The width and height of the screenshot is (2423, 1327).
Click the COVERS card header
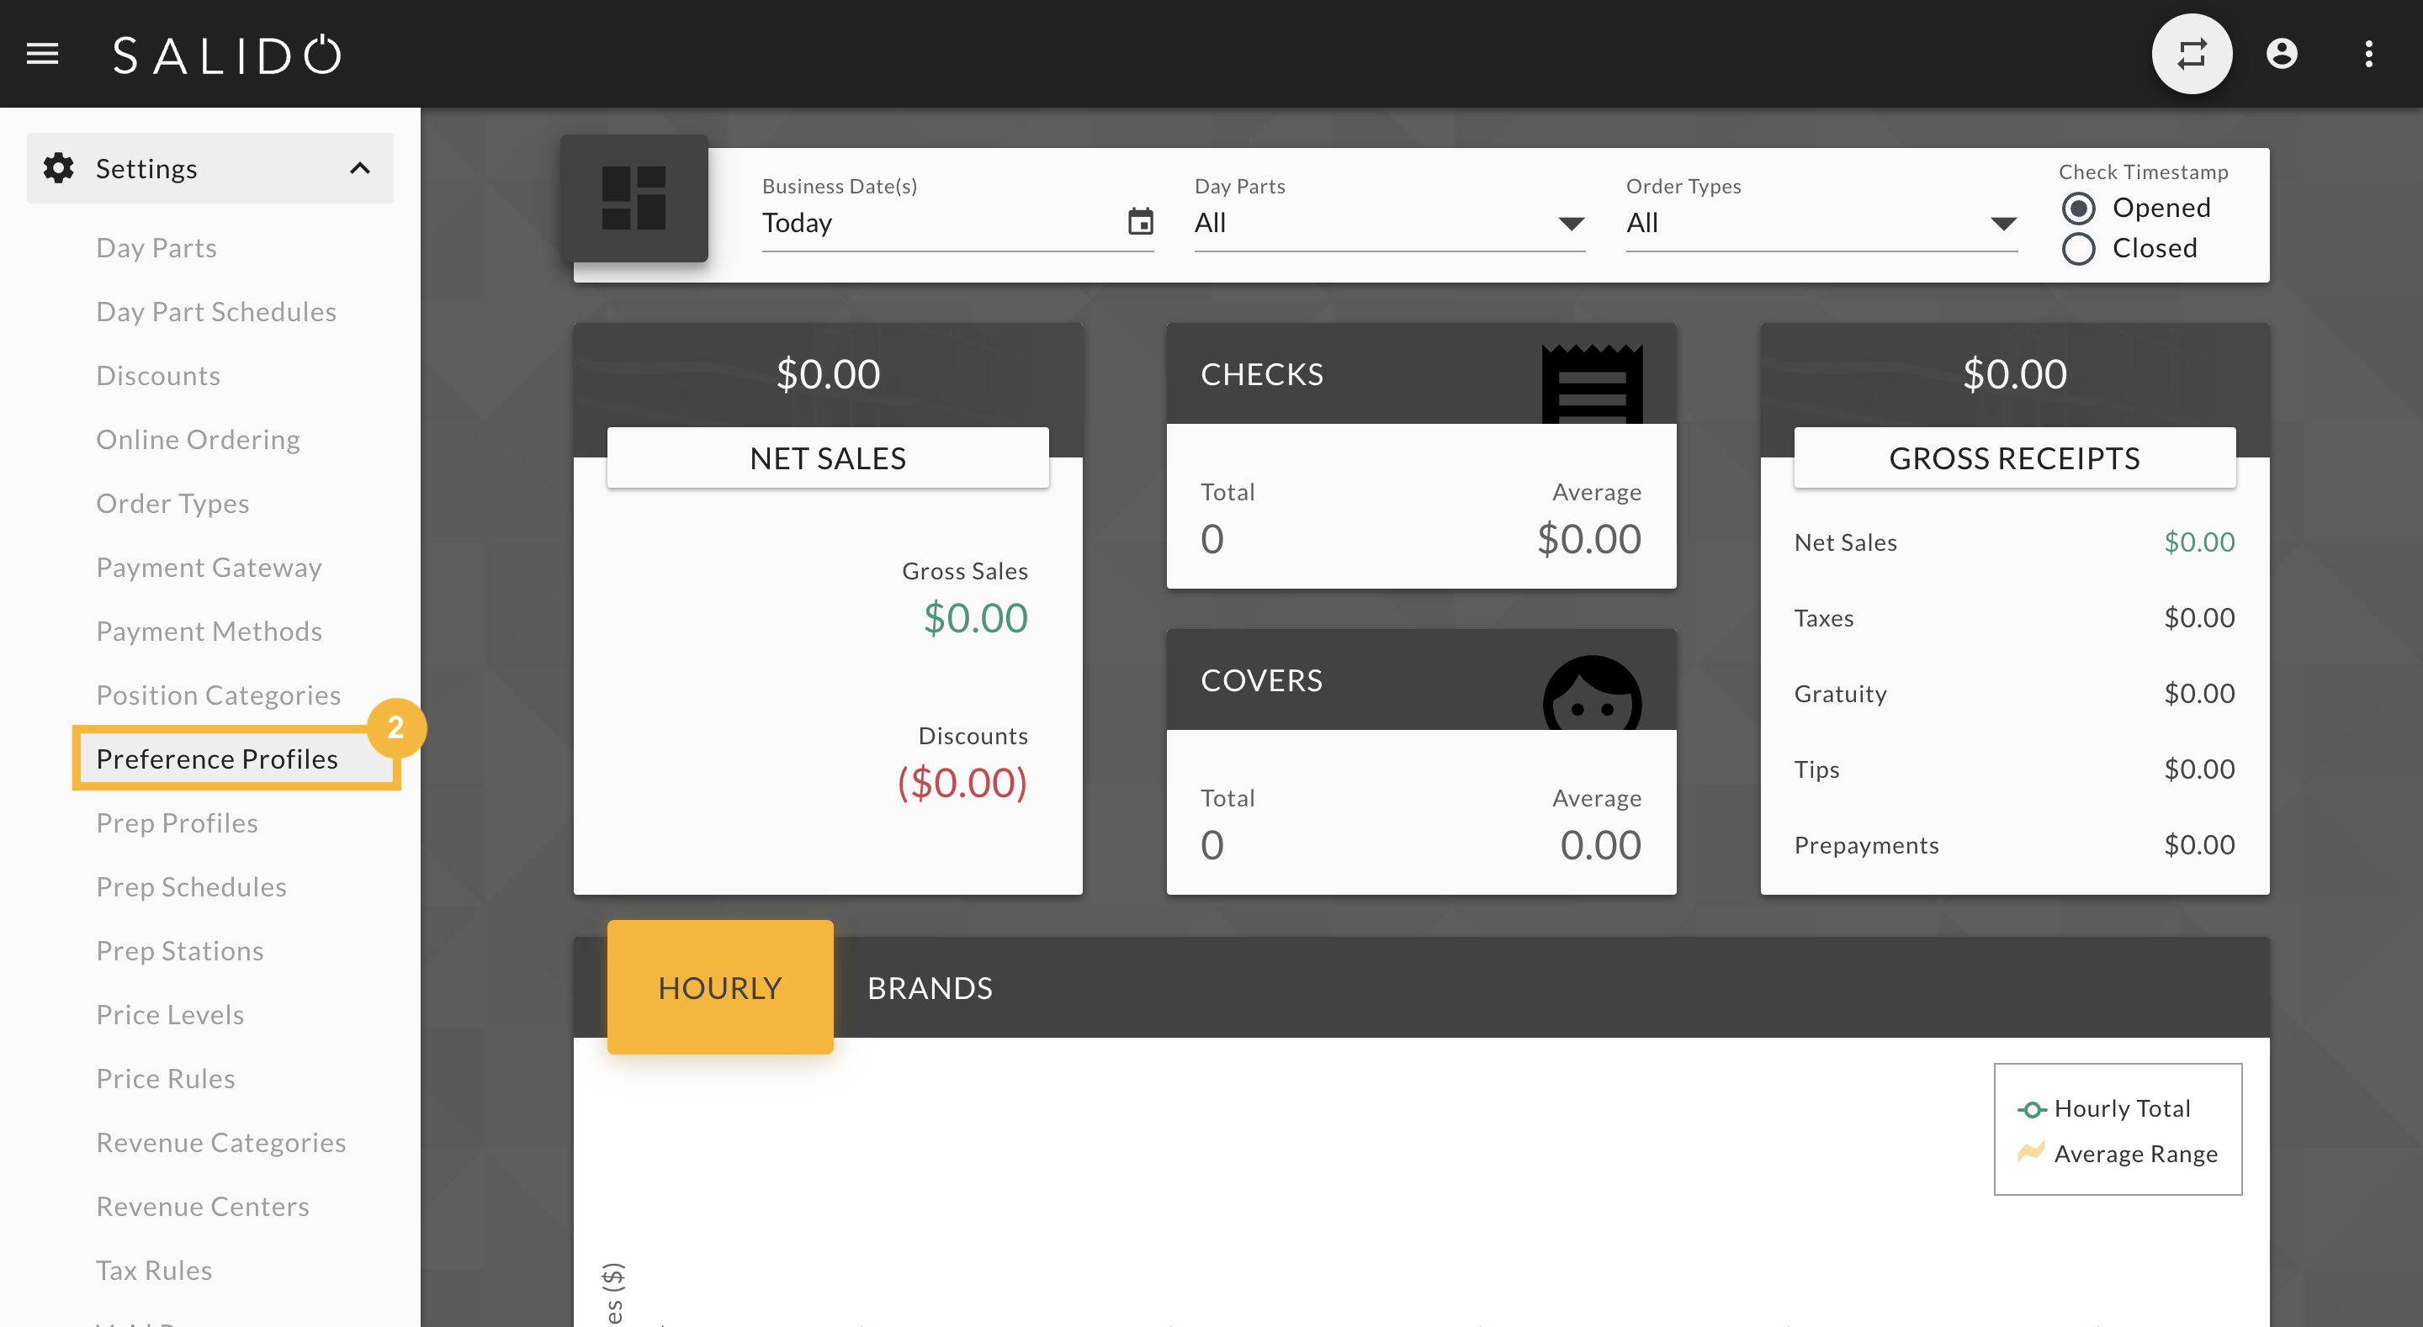[x=1421, y=680]
